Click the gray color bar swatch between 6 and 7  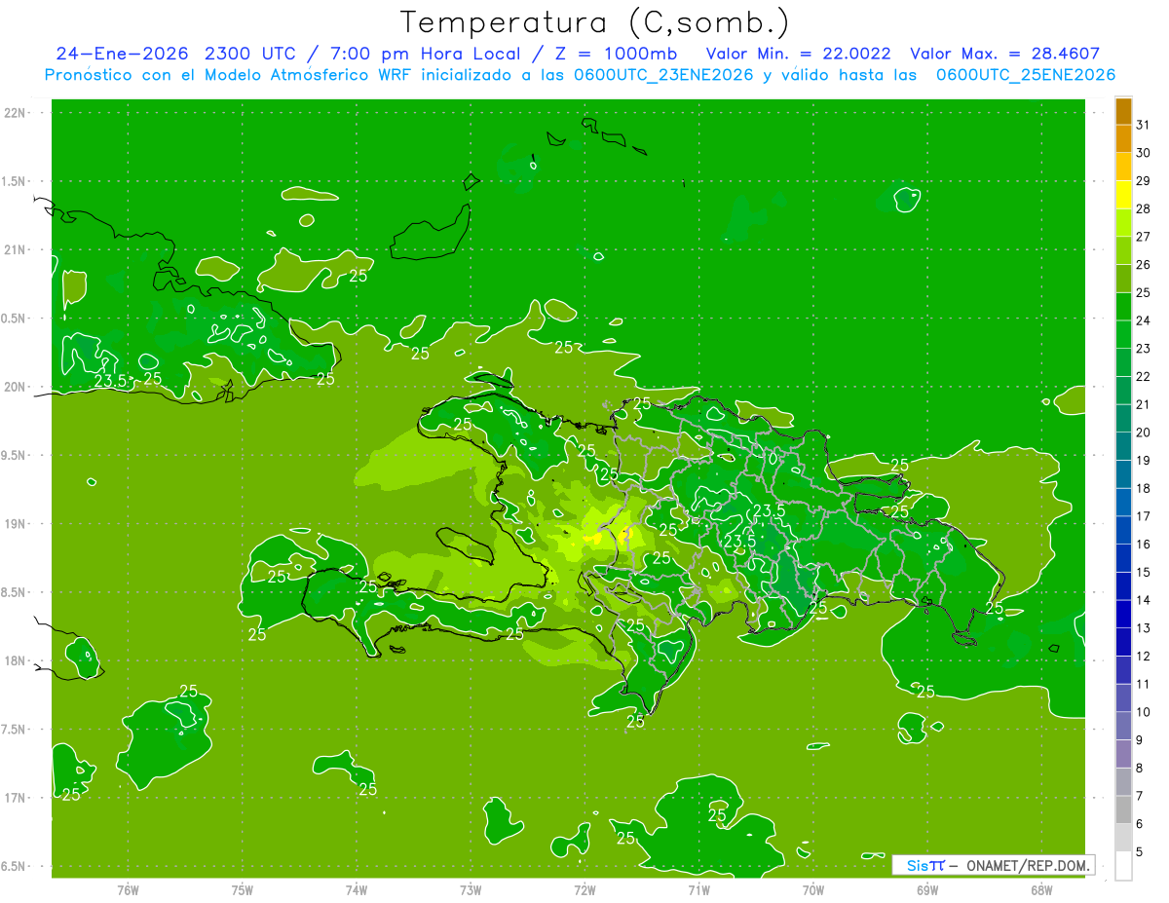[1123, 809]
